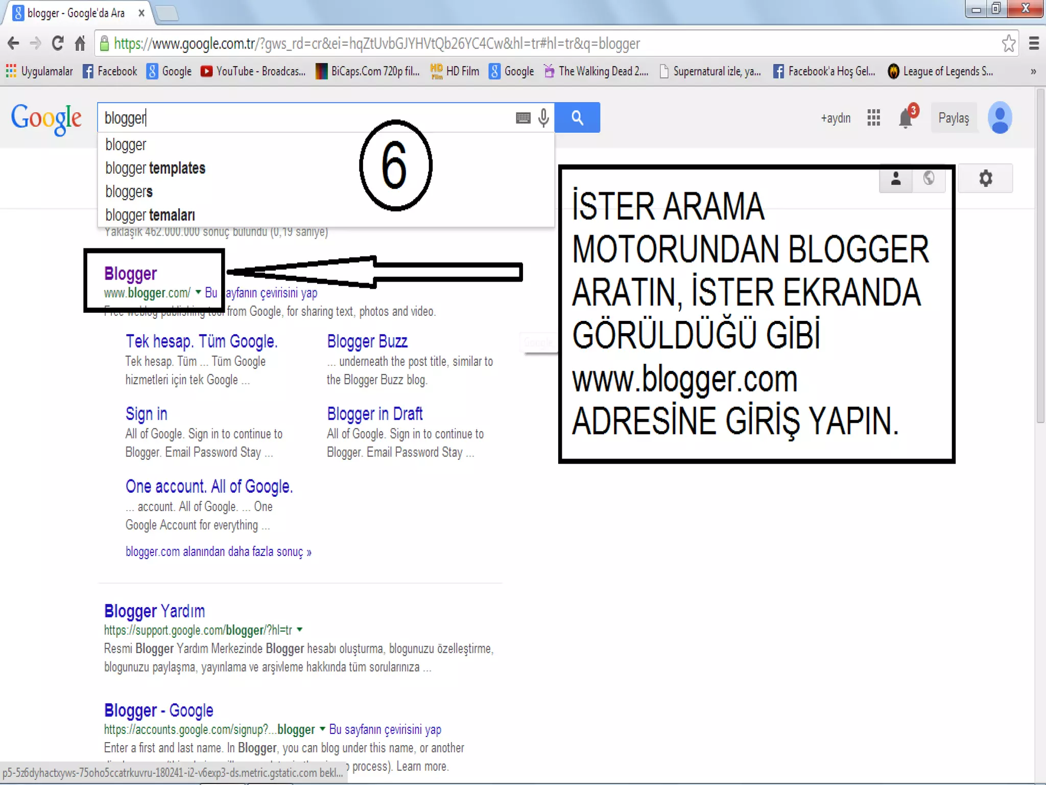Open YouTube - Broadcas... bookmark
Image resolution: width=1046 pixels, height=785 pixels.
(253, 71)
